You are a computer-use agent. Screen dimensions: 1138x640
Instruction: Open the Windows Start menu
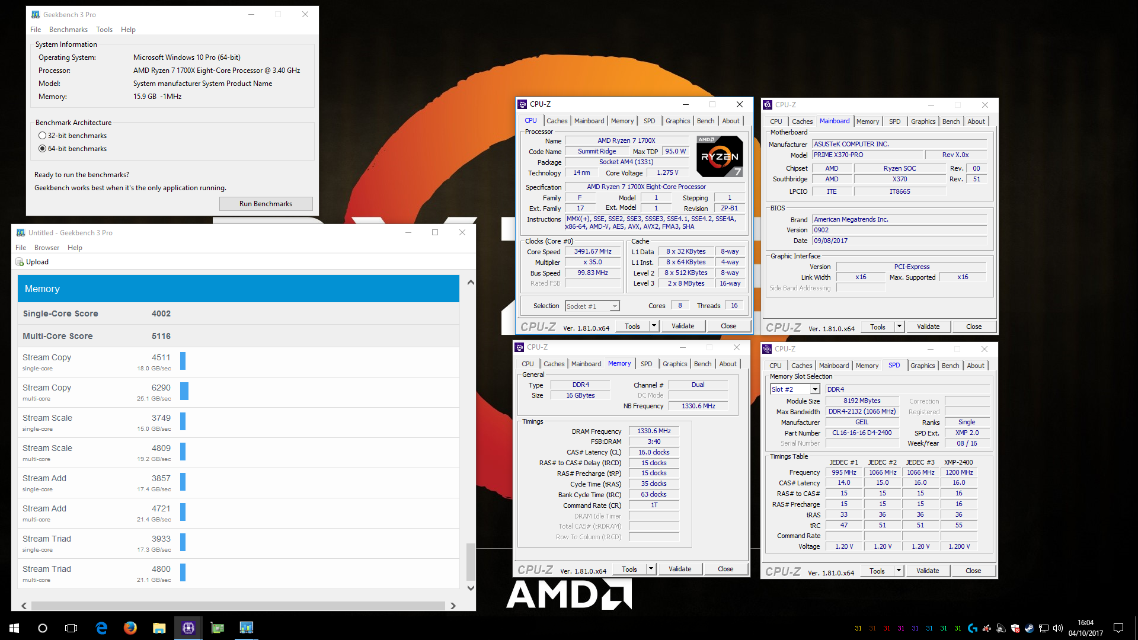pos(14,628)
